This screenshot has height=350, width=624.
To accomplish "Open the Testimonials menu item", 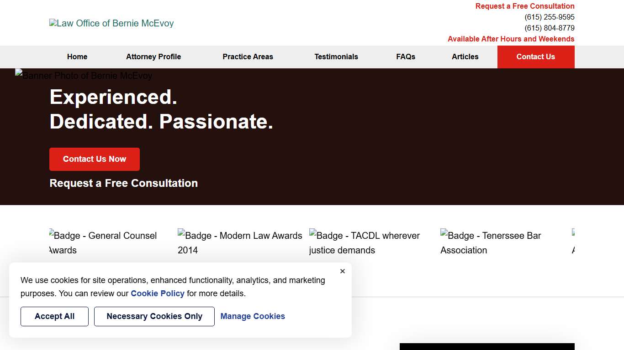I will (336, 57).
